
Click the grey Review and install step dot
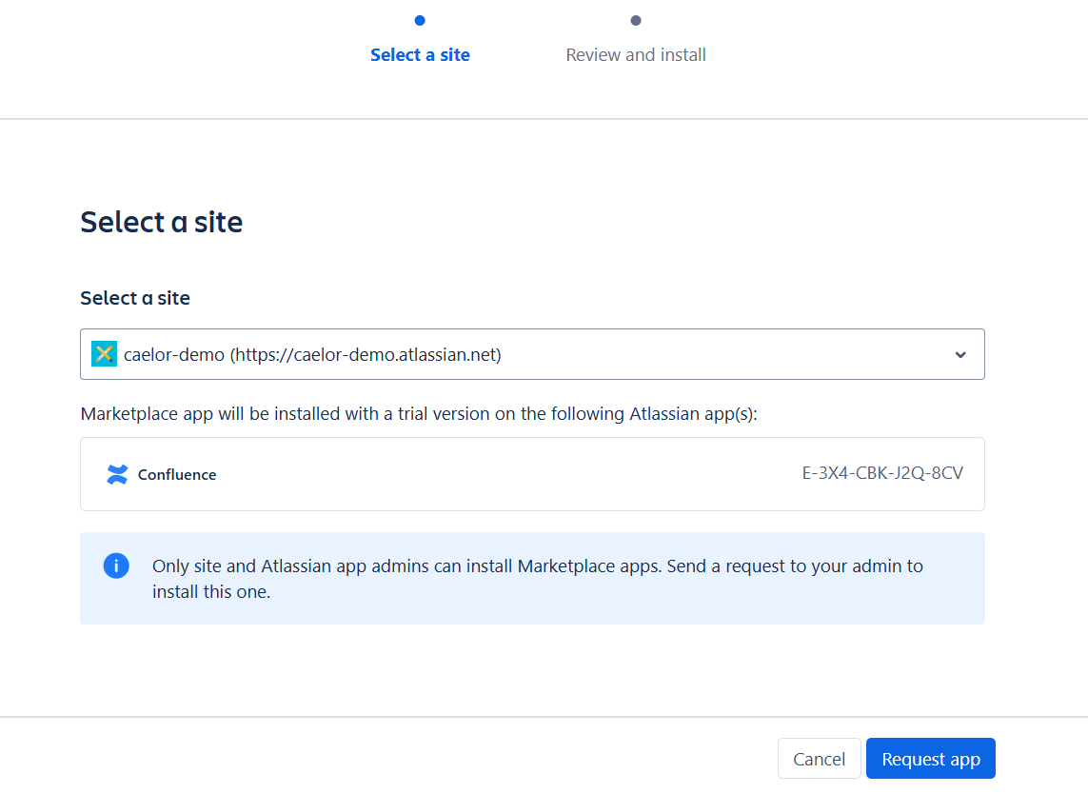click(636, 20)
